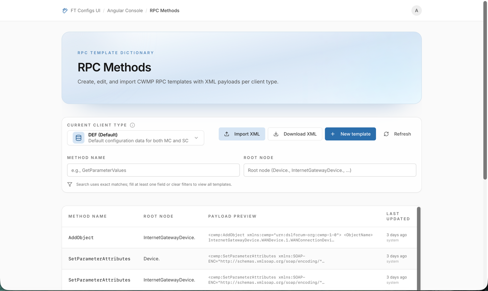Viewport: 488px width, 291px height.
Task: Click the upload icon in Import XML
Action: [227, 134]
